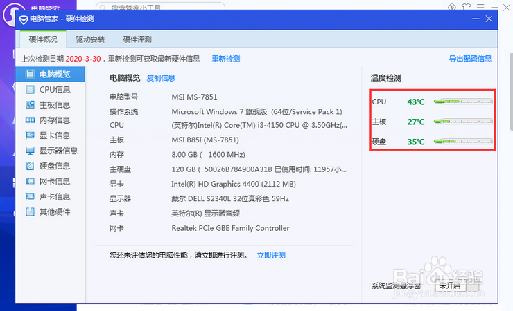Minimize the 硬件检测 window

pyautogui.click(x=476, y=19)
